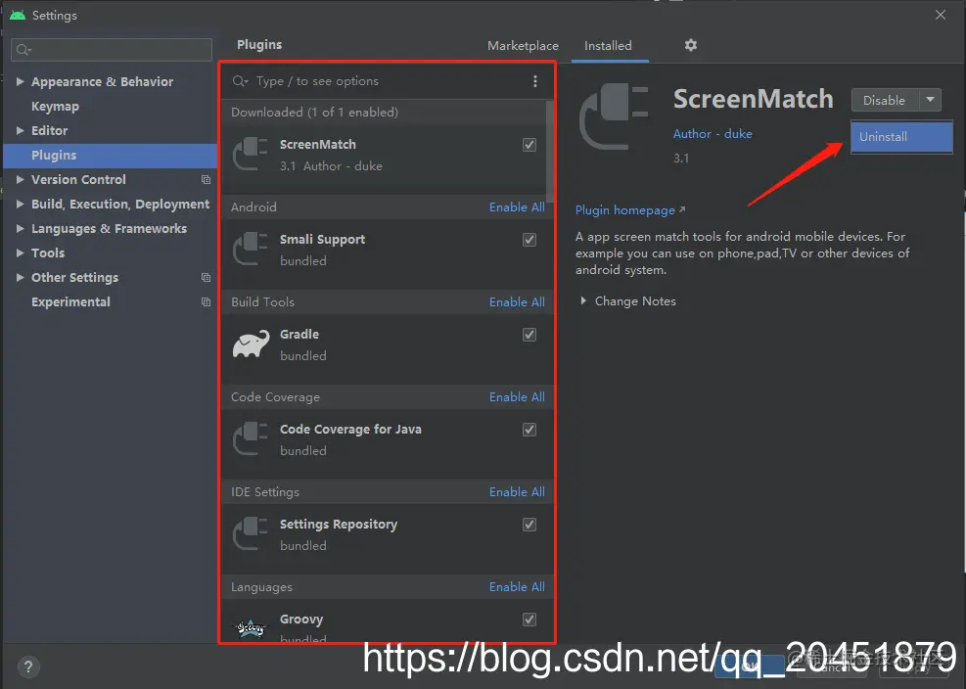The width and height of the screenshot is (966, 689).
Task: Click the settings search magnifier icon
Action: 23,50
